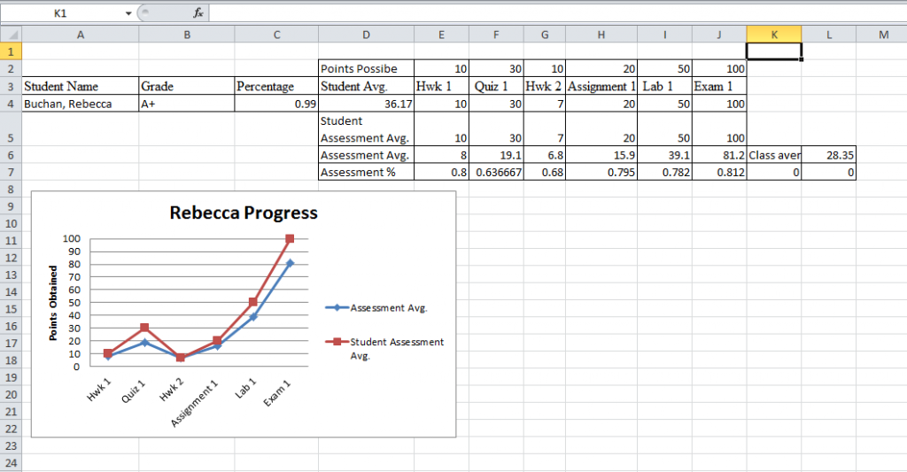The width and height of the screenshot is (907, 472).
Task: Click the red Exam 1 data marker
Action: [x=290, y=238]
